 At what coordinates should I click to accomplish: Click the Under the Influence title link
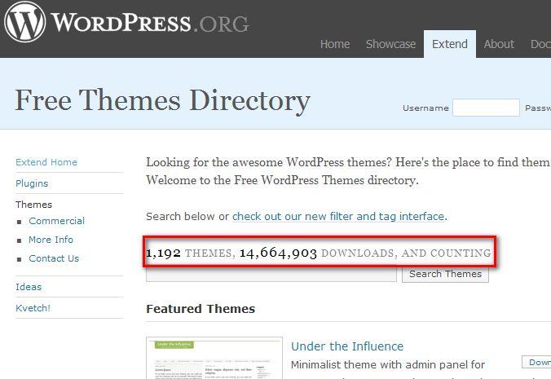point(347,346)
